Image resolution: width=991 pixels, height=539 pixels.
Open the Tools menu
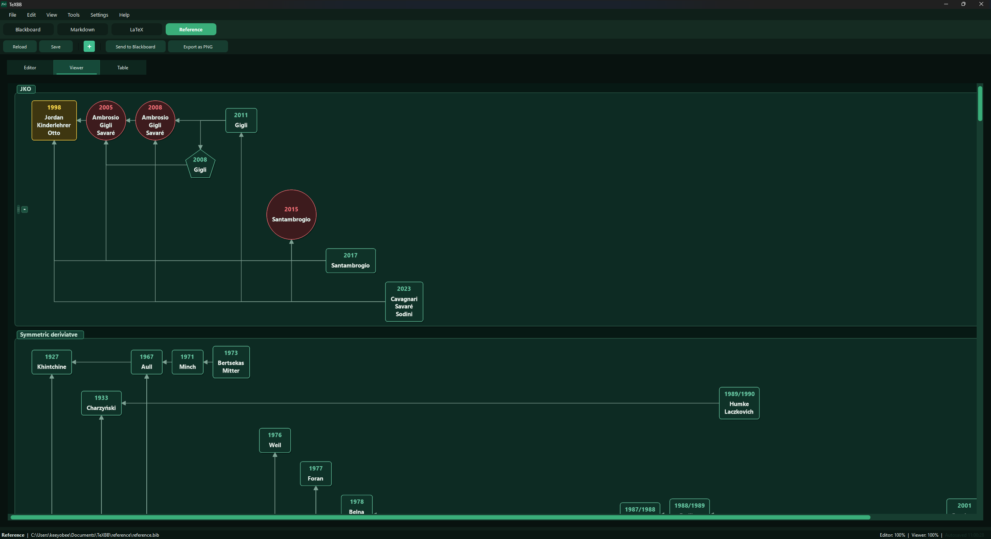[x=74, y=15]
